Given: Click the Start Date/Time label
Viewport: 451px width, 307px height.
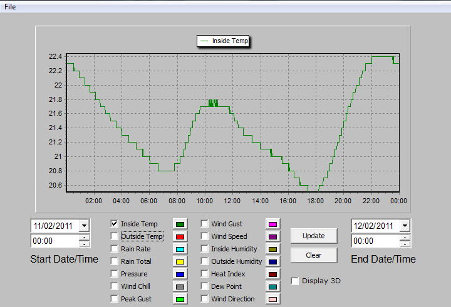Looking at the screenshot, I should pos(64,259).
